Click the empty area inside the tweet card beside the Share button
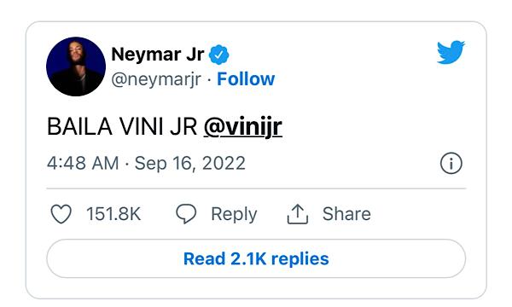This screenshot has width=512, height=307. pyautogui.click(x=420, y=214)
